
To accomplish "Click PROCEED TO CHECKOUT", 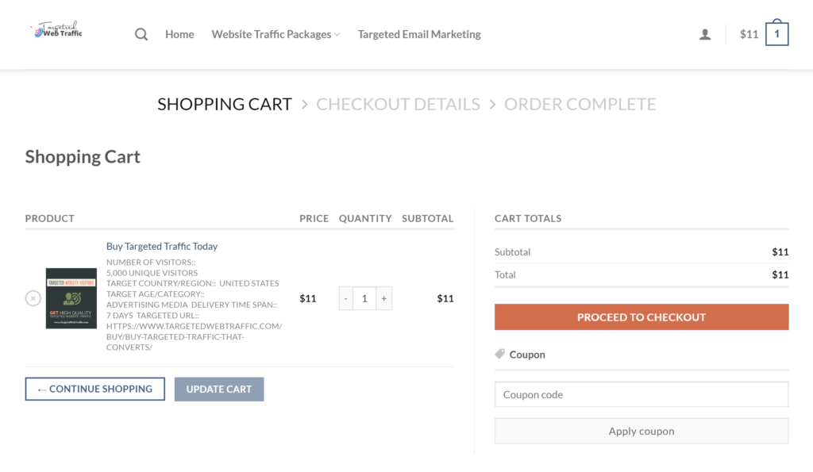I will pyautogui.click(x=642, y=317).
